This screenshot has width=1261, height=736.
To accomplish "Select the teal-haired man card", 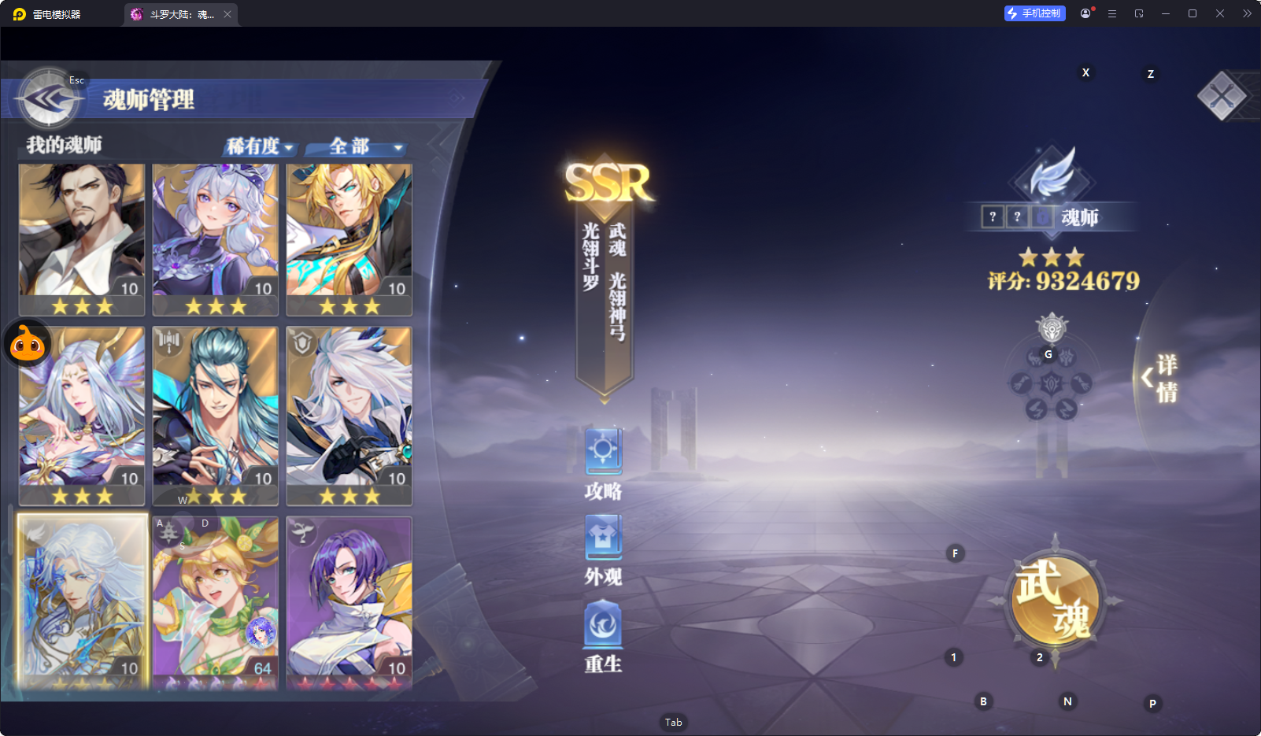I will [216, 416].
